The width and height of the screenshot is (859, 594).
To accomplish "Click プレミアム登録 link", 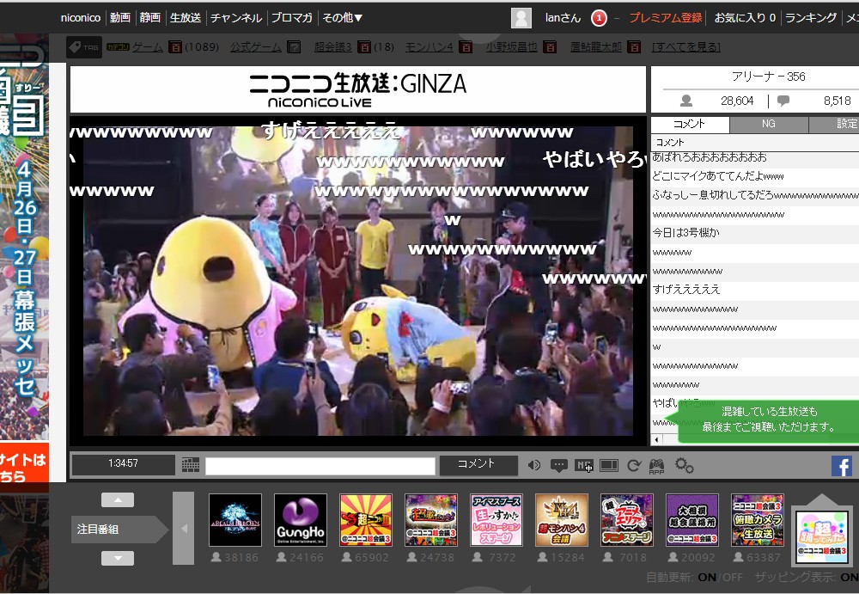I will point(665,17).
